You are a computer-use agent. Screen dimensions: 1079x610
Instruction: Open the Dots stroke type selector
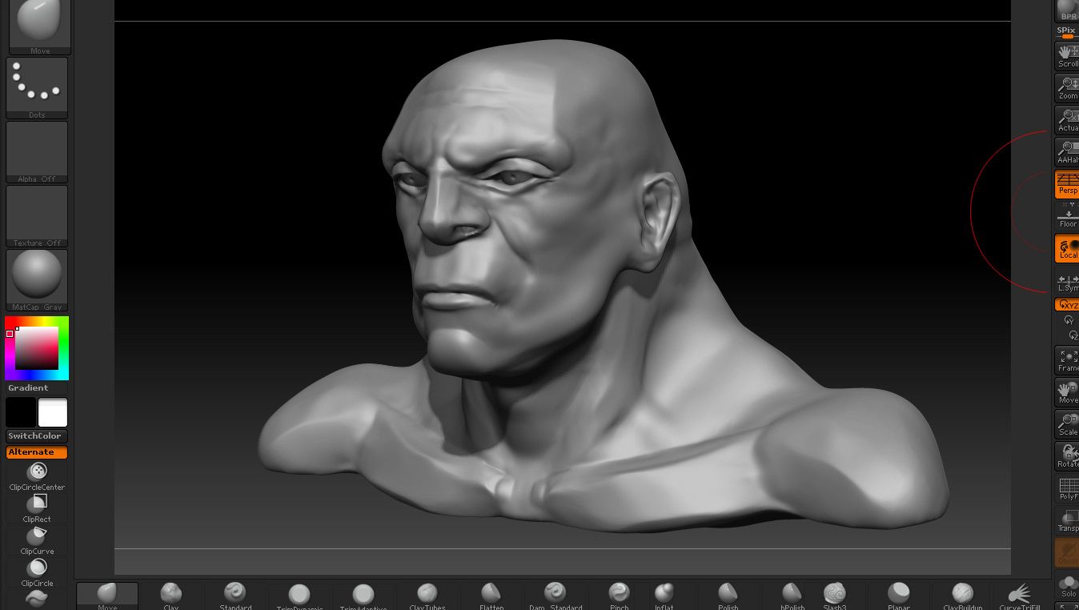(37, 88)
